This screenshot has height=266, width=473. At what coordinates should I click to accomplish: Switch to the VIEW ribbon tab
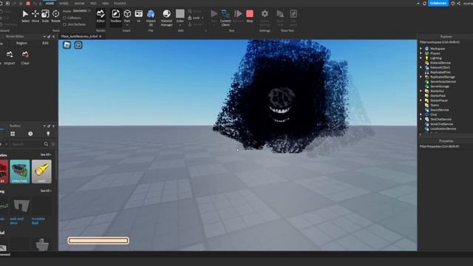point(105,3)
